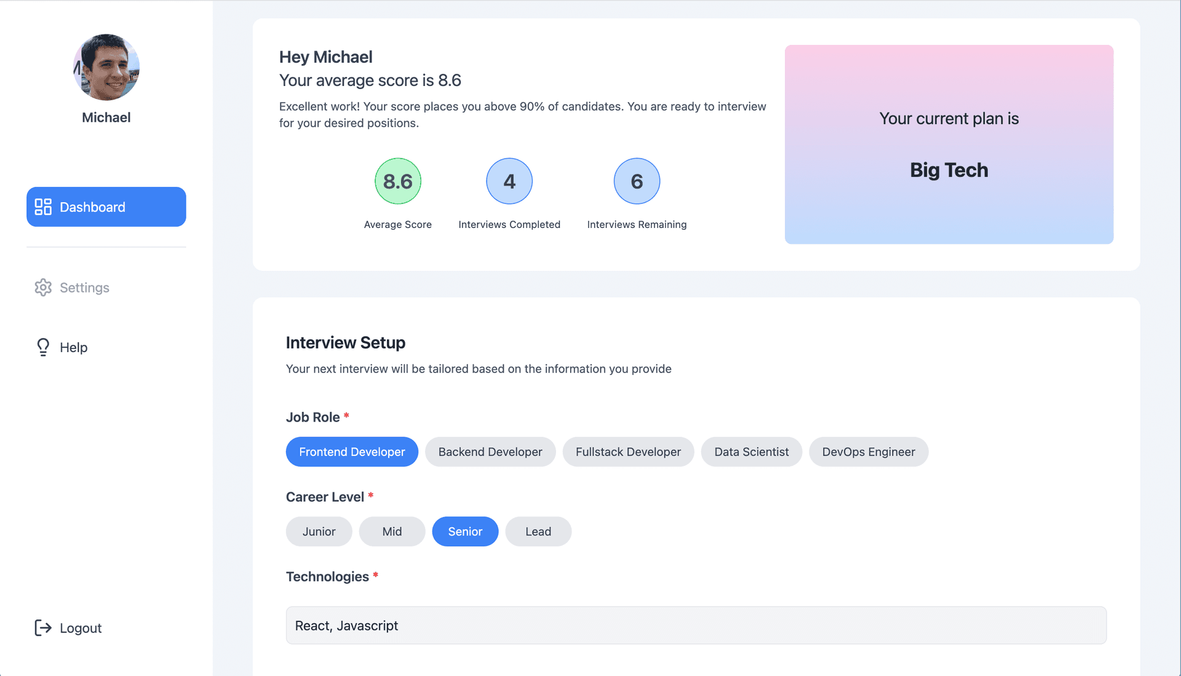Viewport: 1181px width, 676px height.
Task: Click the Dashboard icon in sidebar
Action: tap(43, 206)
